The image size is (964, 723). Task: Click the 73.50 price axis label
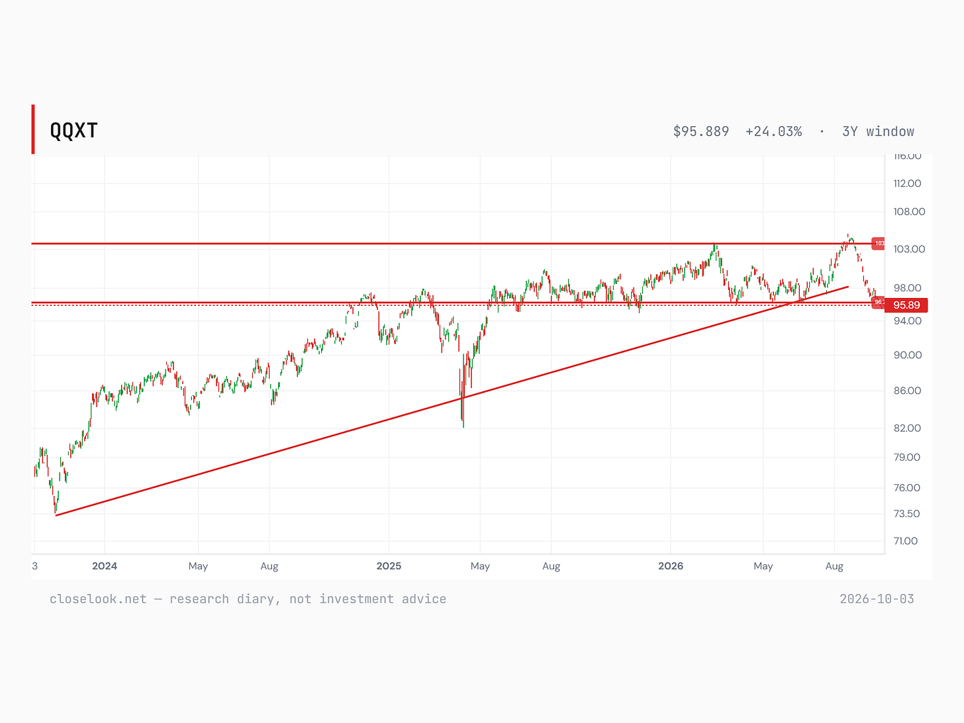(x=906, y=514)
